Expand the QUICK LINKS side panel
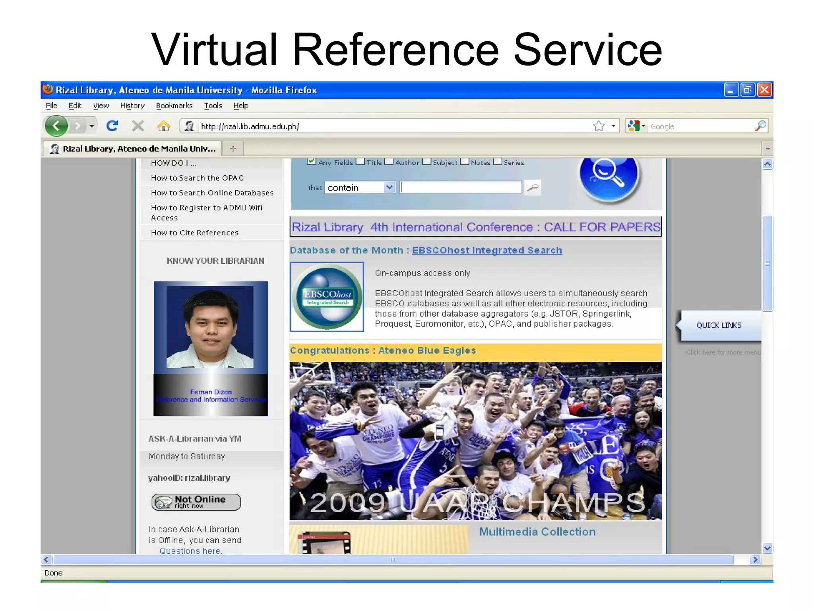This screenshot has height=610, width=814. click(719, 325)
